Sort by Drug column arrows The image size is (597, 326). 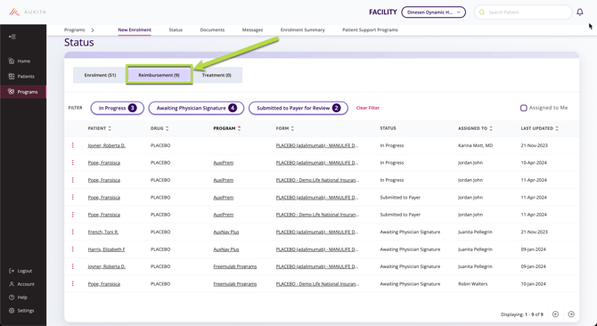pyautogui.click(x=168, y=128)
